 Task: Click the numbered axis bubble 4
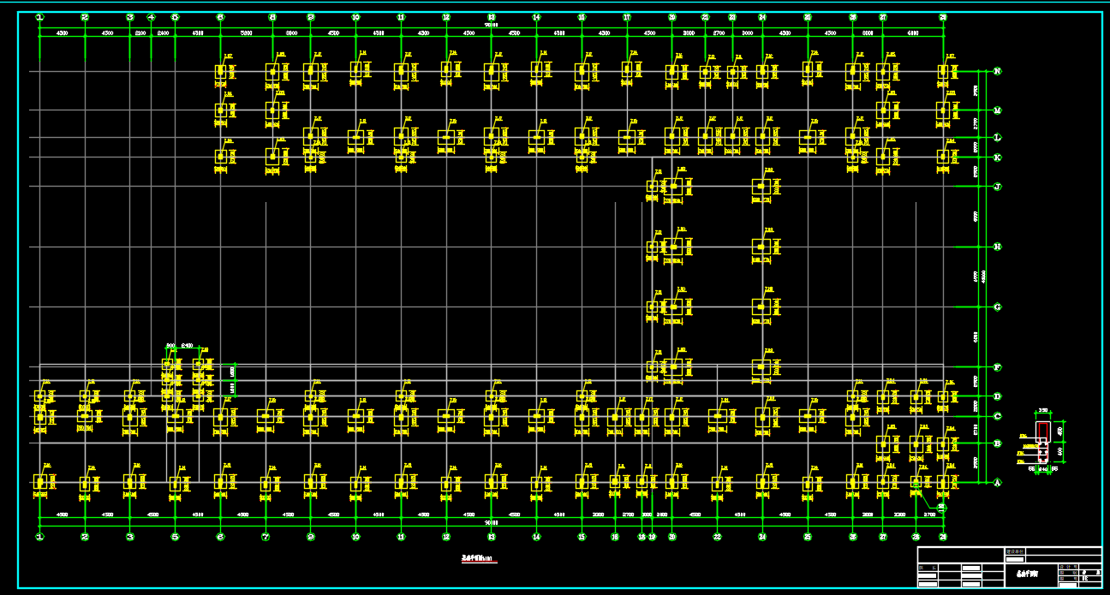click(152, 17)
